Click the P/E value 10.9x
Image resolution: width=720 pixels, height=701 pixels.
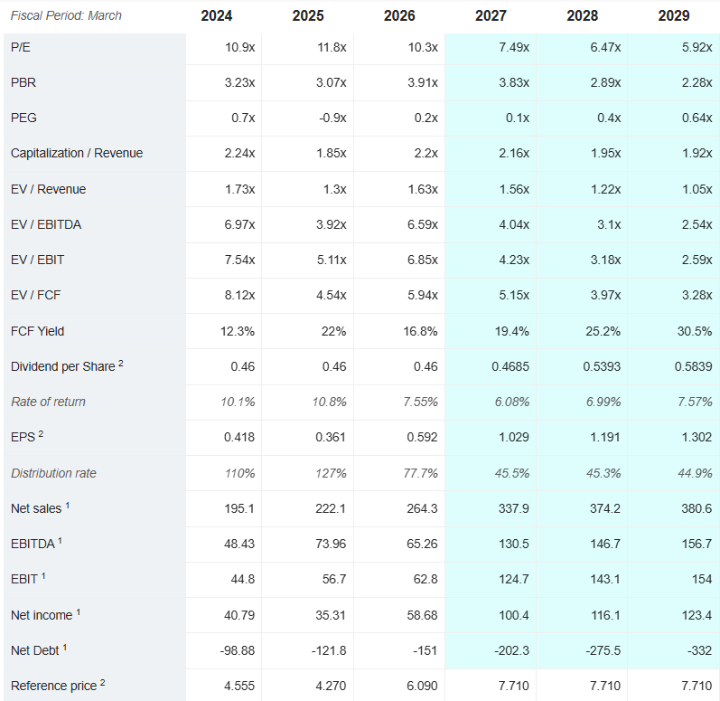click(x=239, y=47)
